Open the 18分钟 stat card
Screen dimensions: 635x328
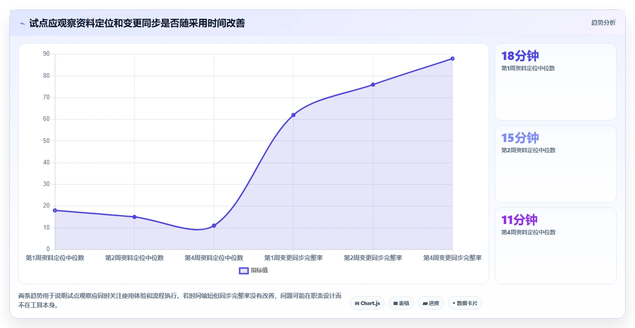click(x=556, y=82)
